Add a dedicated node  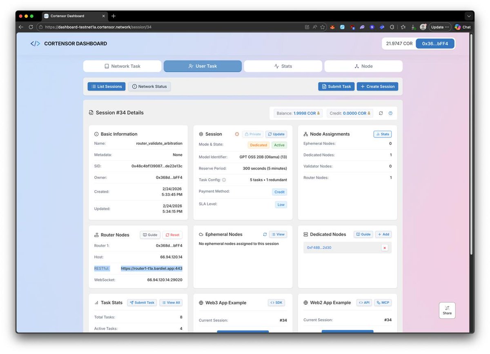[x=383, y=234]
